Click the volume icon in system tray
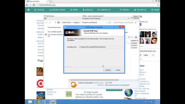Viewport: 185px width, 104px height. click(x=151, y=102)
